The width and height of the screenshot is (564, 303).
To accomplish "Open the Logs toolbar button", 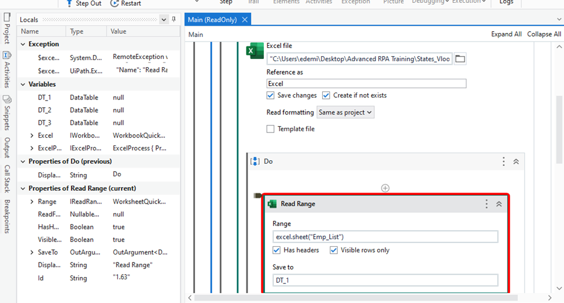I will pyautogui.click(x=506, y=2).
